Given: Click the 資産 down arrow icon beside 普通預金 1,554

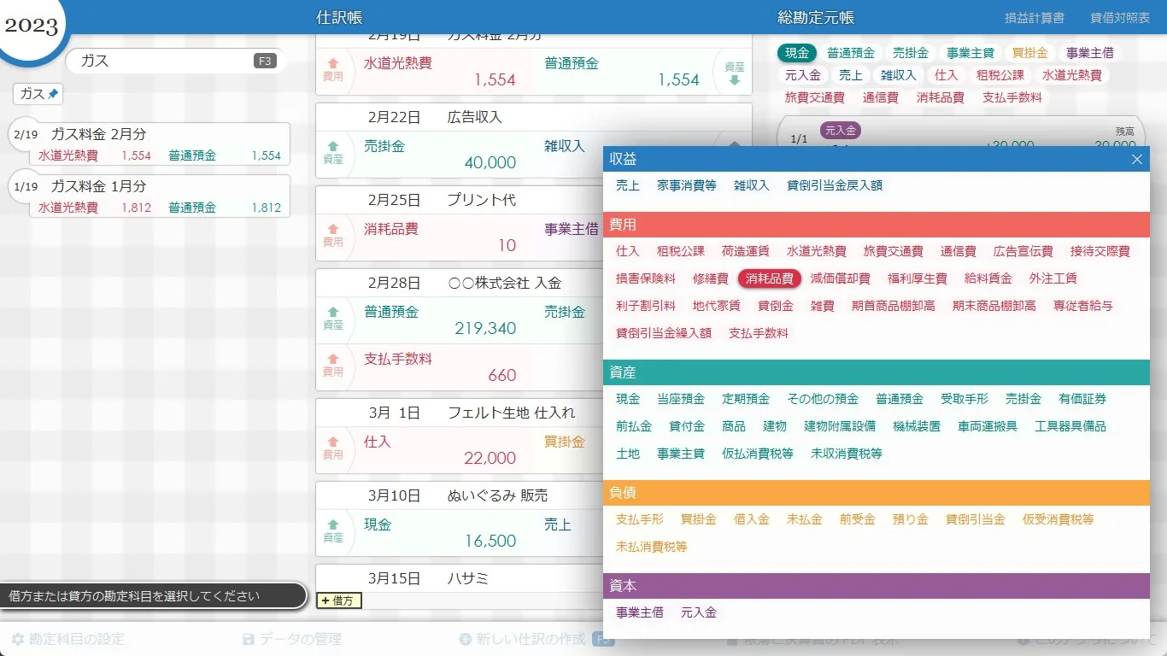Looking at the screenshot, I should click(x=735, y=81).
